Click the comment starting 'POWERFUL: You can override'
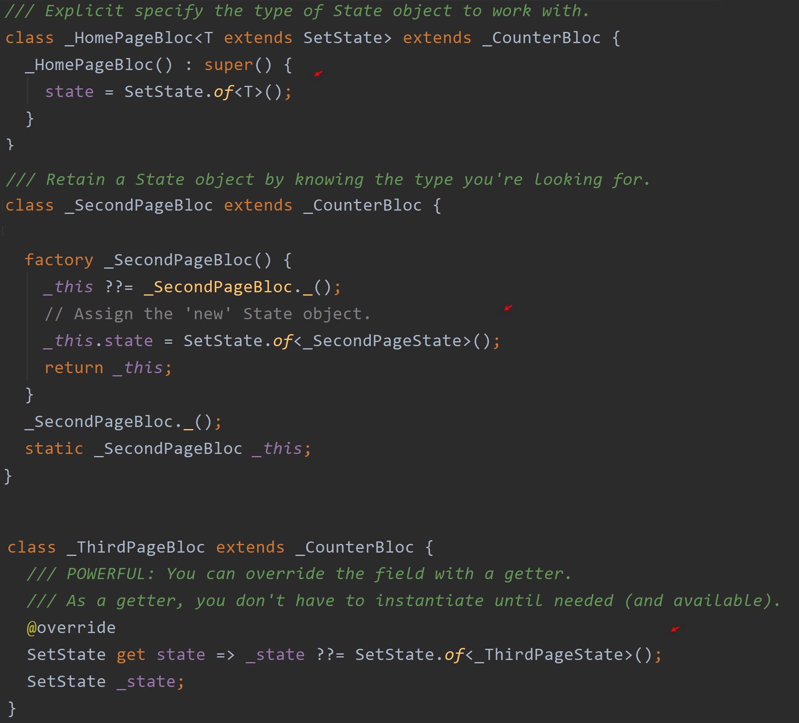Viewport: 799px width, 723px height. point(298,574)
